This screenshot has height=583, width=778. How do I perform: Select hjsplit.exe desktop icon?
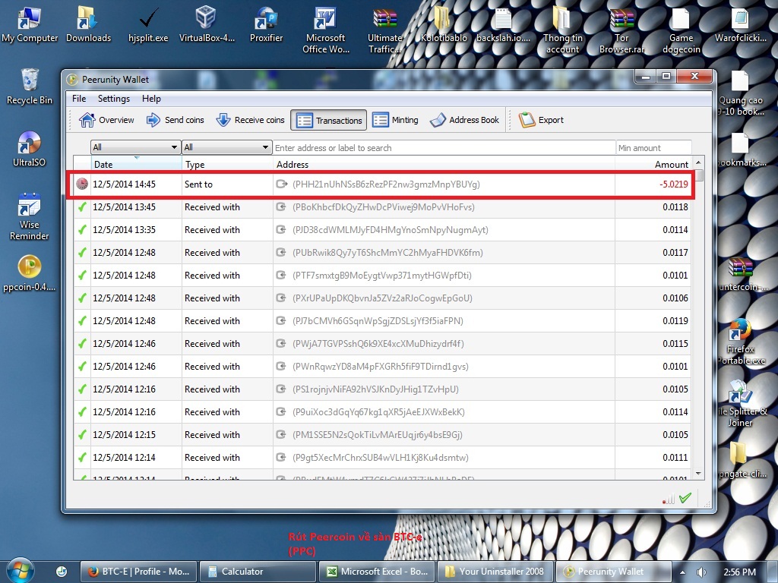click(x=148, y=24)
